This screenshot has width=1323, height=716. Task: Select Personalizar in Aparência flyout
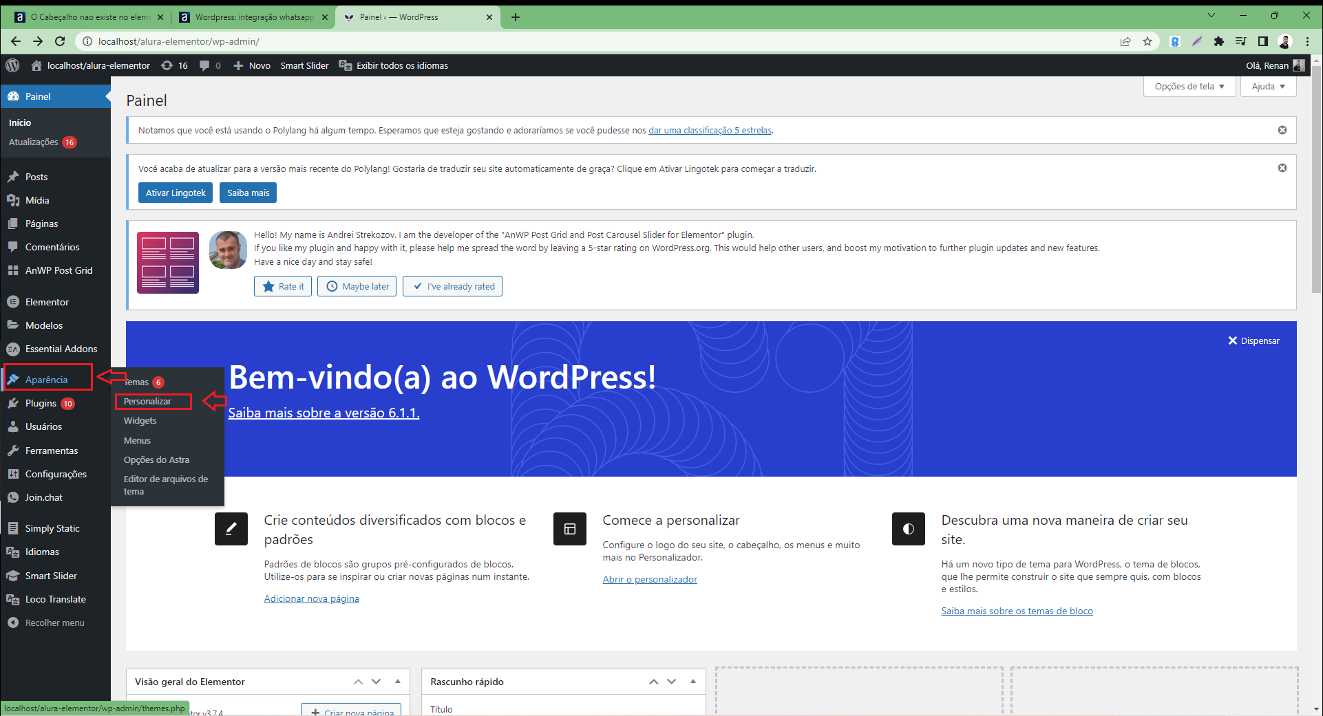pos(147,401)
